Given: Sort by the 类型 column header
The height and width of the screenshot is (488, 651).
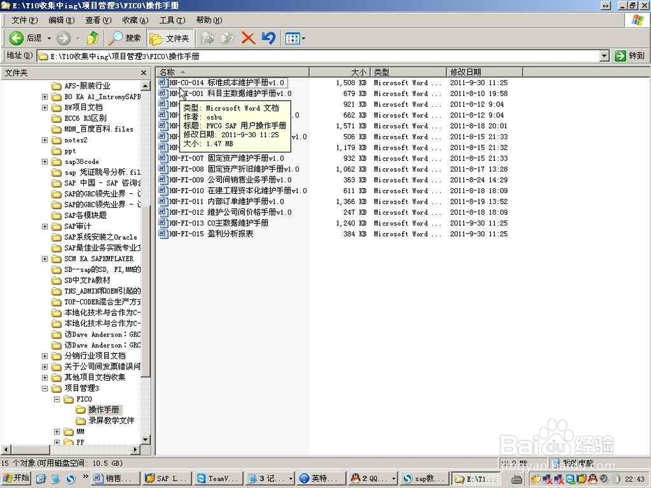Looking at the screenshot, I should click(408, 72).
